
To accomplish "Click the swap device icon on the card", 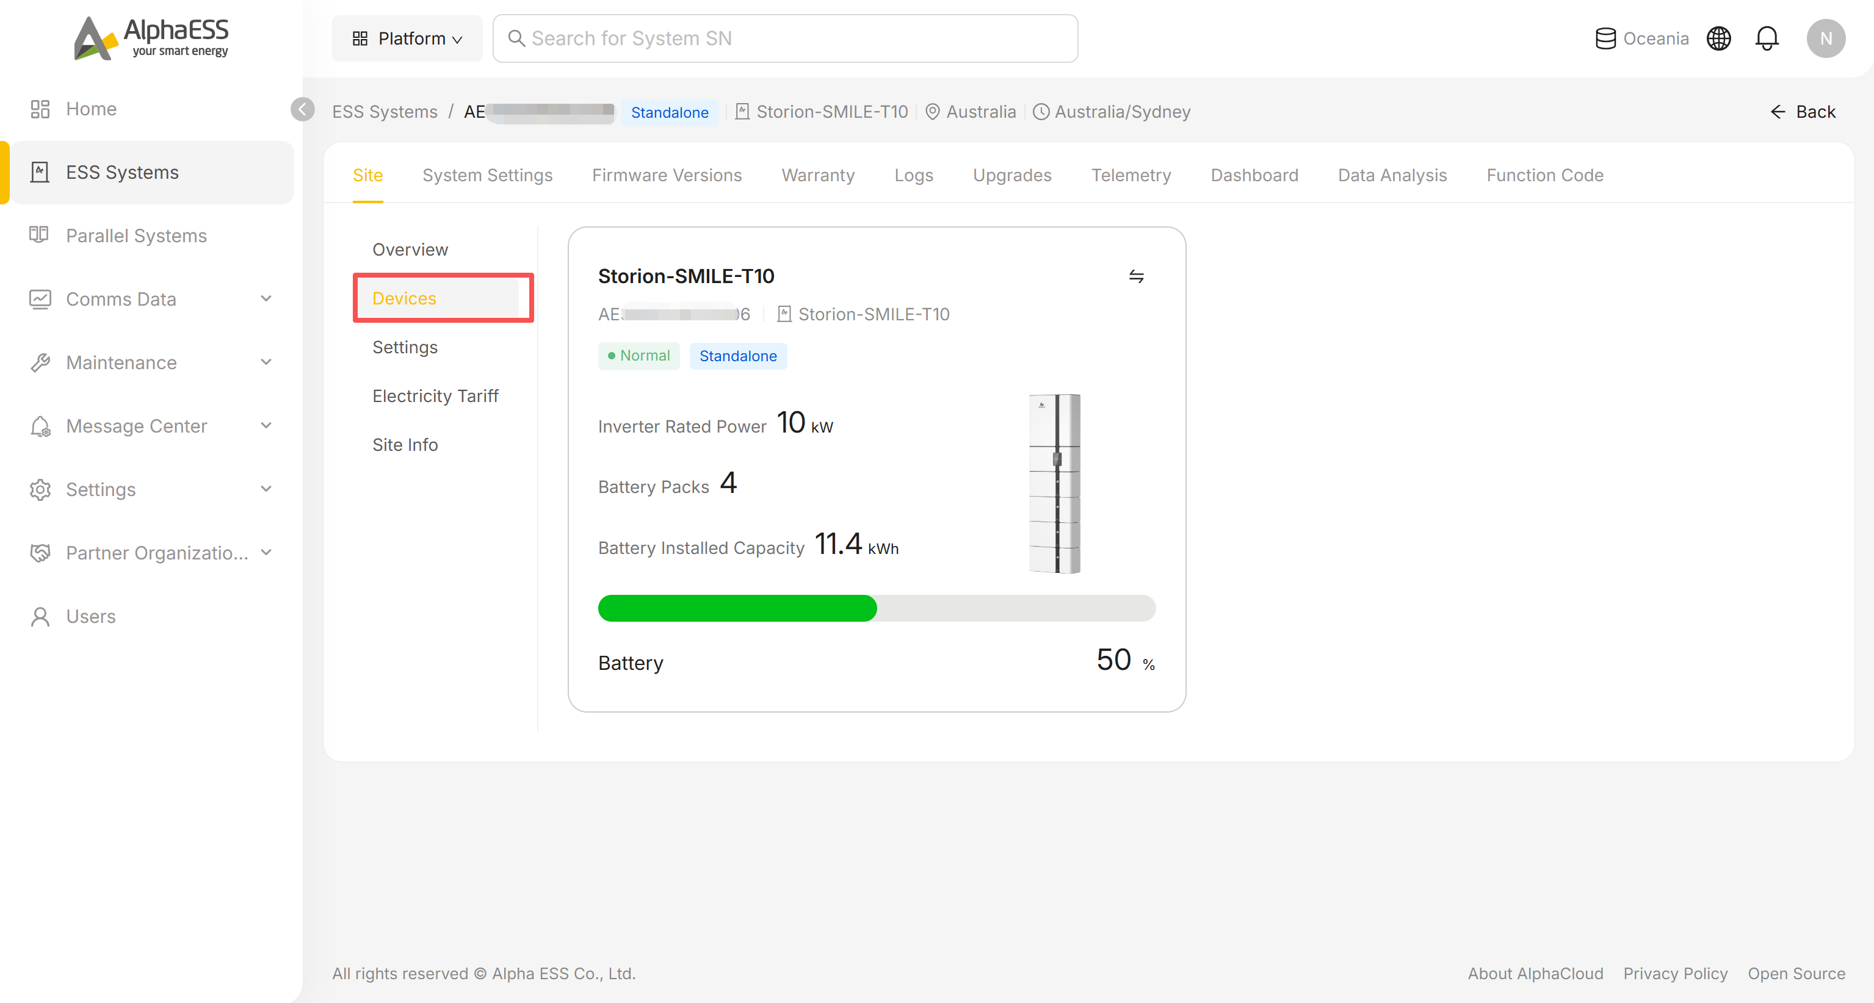I will (1137, 276).
